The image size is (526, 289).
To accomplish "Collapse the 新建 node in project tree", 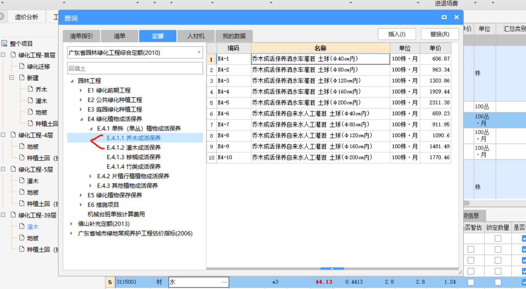I will click(12, 78).
